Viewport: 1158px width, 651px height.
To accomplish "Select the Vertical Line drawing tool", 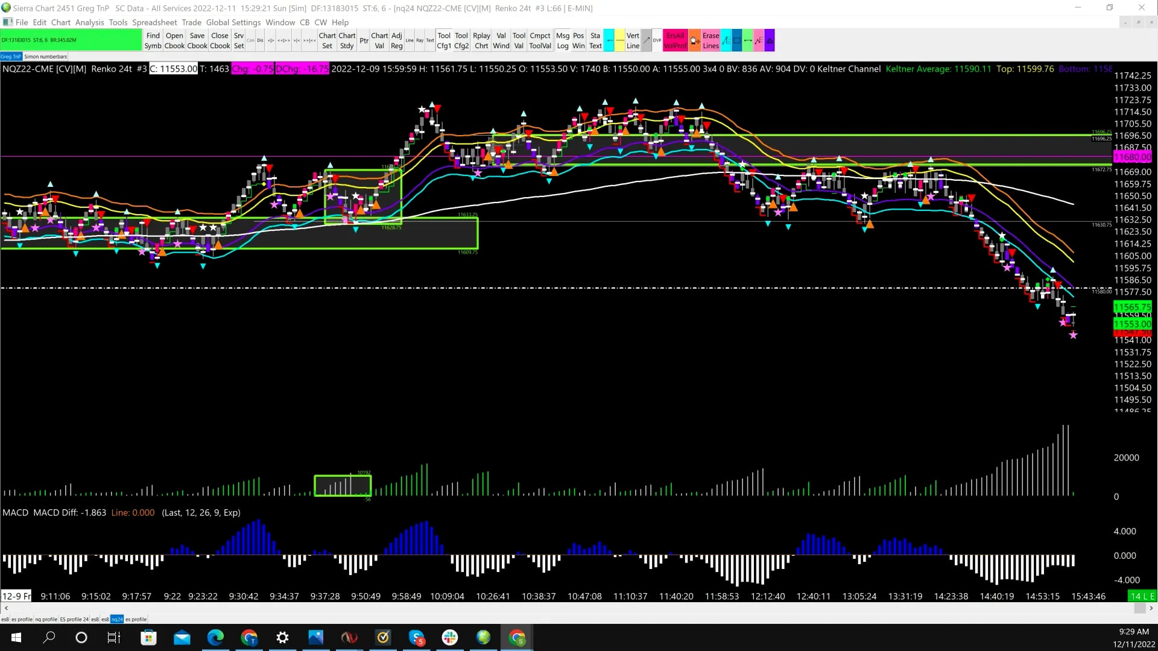I will click(633, 40).
